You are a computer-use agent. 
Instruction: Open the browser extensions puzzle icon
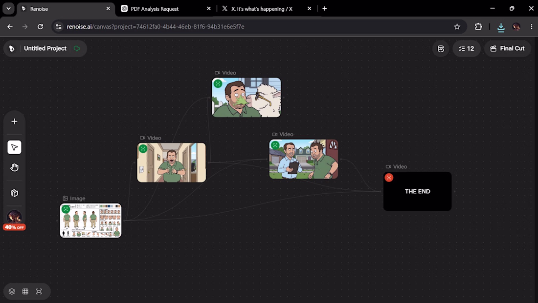[x=478, y=27]
